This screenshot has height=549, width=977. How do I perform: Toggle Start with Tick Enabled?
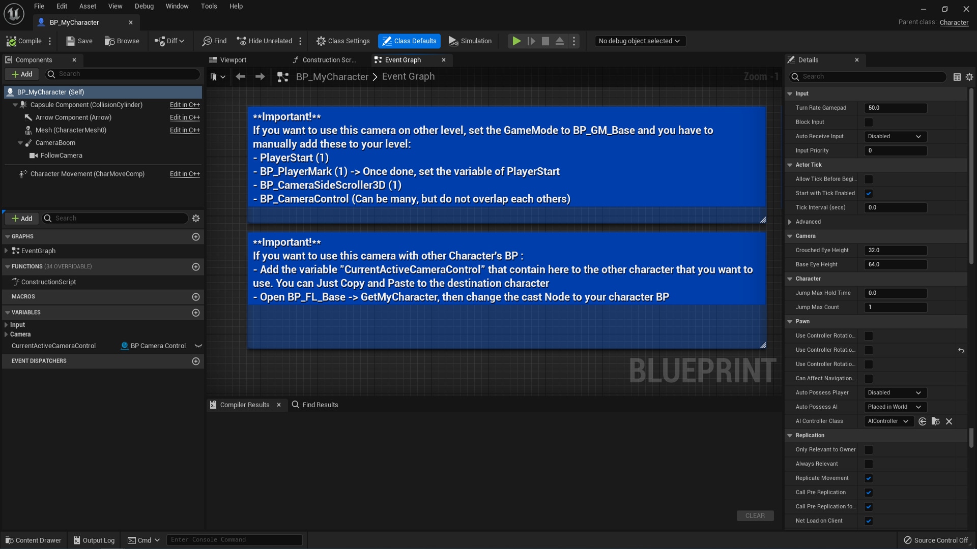pyautogui.click(x=869, y=194)
